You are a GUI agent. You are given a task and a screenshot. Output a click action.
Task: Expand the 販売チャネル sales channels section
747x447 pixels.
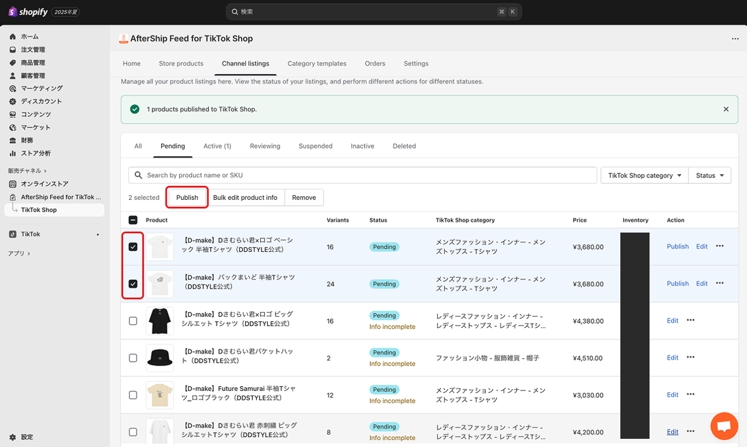pos(27,171)
